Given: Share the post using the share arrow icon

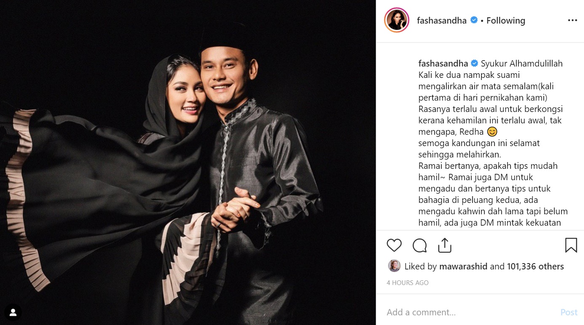Looking at the screenshot, I should pos(445,245).
